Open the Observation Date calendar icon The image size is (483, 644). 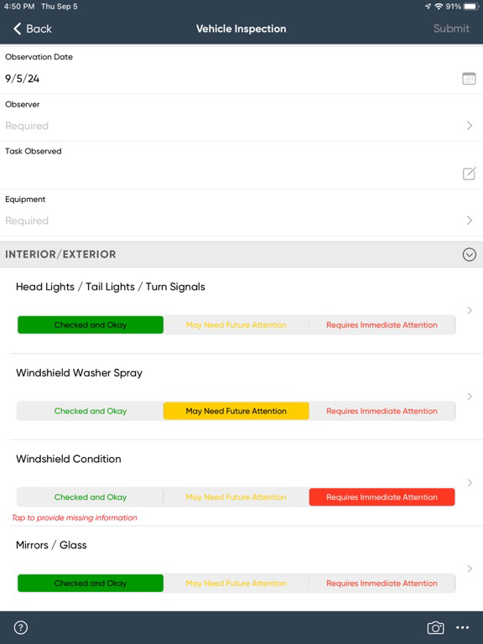pos(469,79)
